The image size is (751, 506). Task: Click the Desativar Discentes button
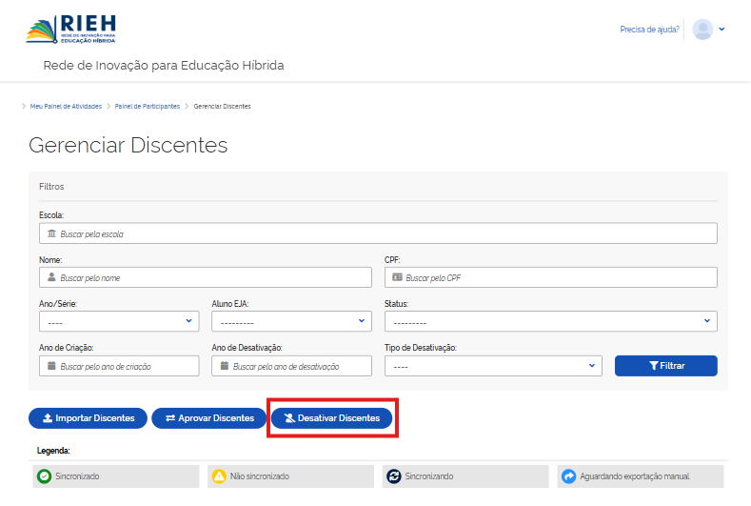coord(331,418)
